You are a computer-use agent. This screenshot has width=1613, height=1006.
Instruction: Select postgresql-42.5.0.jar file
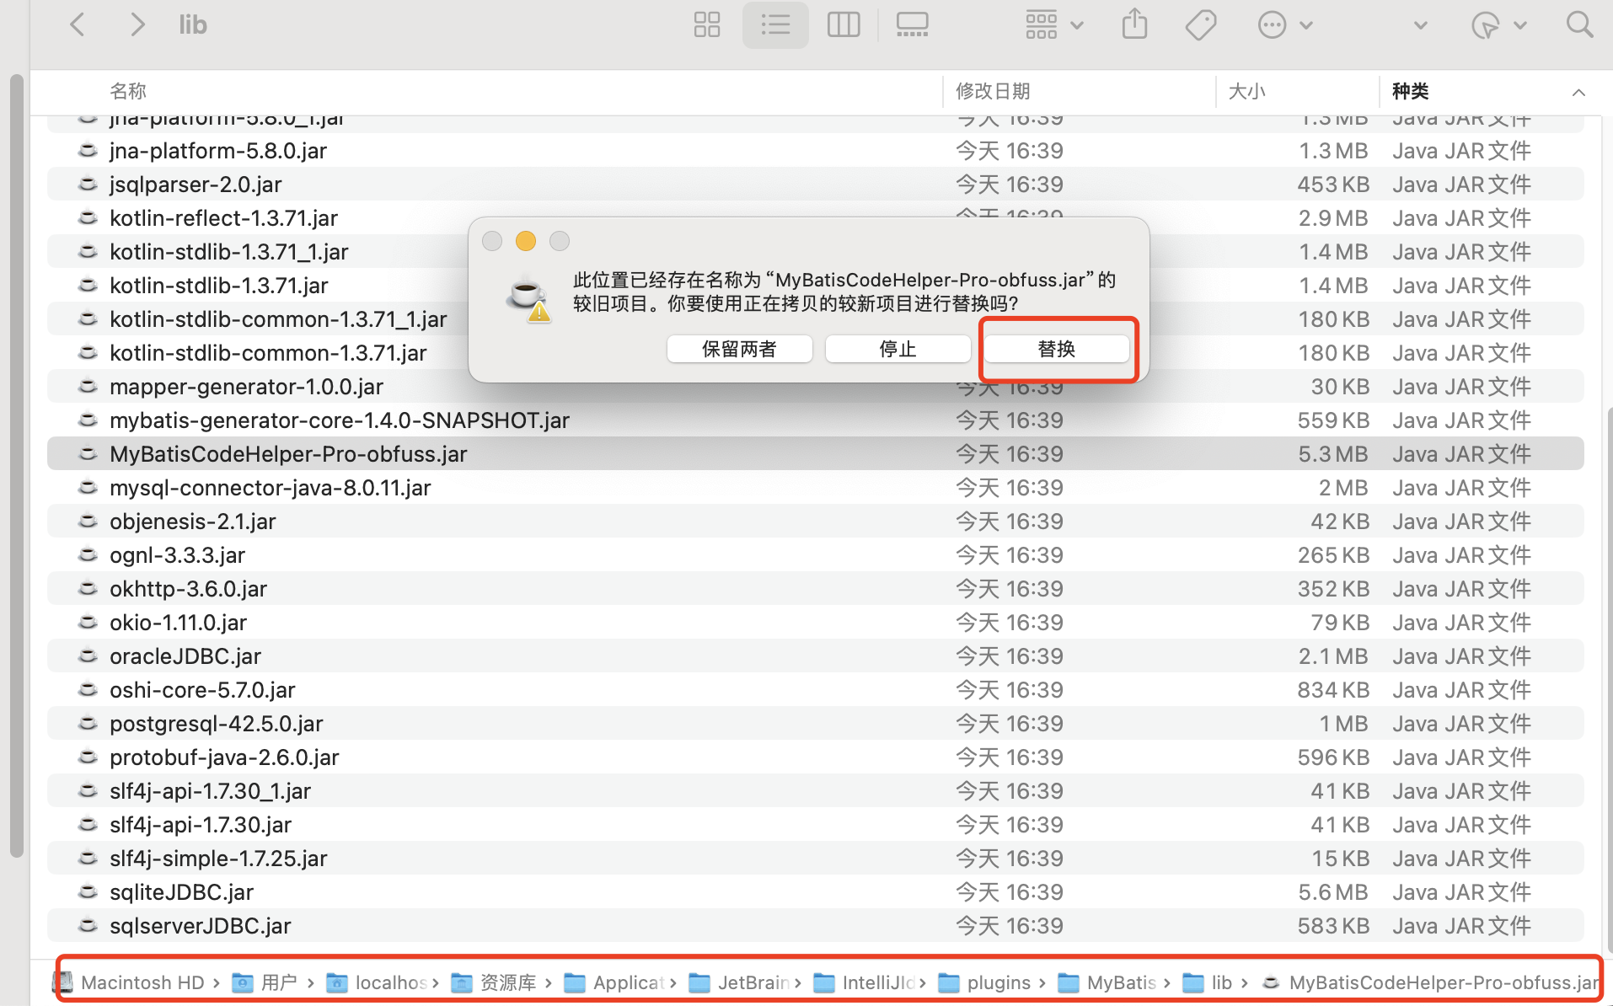click(x=816, y=724)
